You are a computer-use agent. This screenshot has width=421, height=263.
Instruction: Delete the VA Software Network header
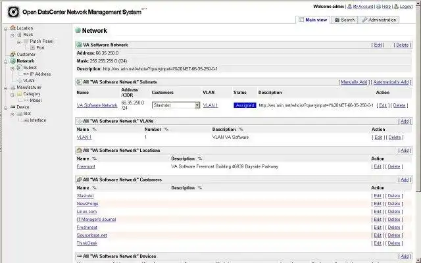coord(402,45)
